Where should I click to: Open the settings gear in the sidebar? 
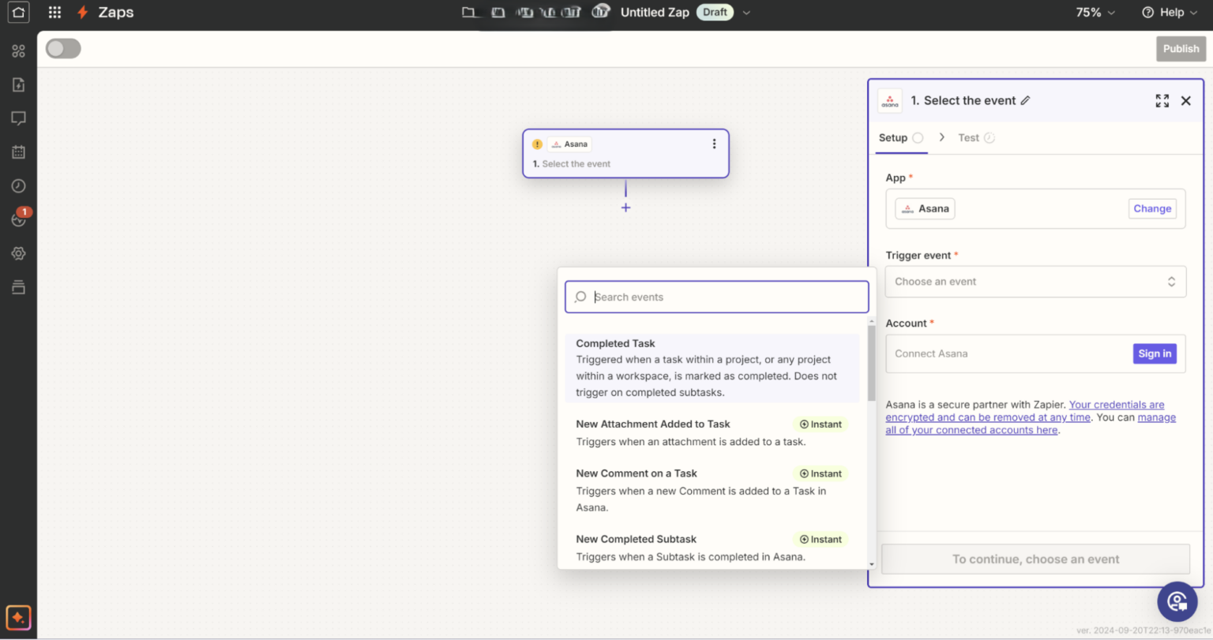[x=18, y=253]
